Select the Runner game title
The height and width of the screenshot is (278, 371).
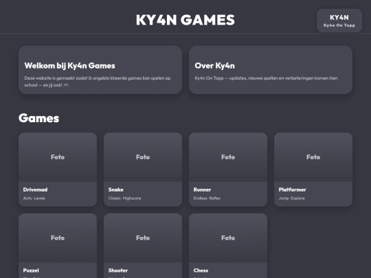202,189
